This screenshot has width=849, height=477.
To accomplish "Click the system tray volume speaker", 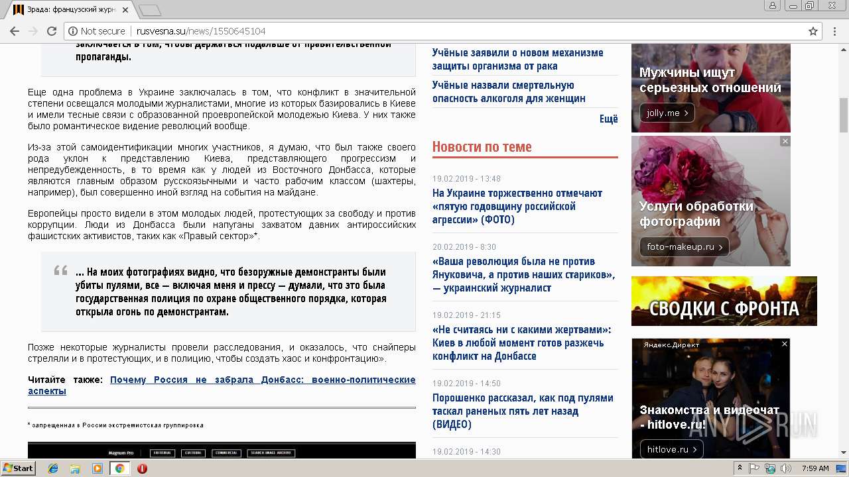I will 786,468.
